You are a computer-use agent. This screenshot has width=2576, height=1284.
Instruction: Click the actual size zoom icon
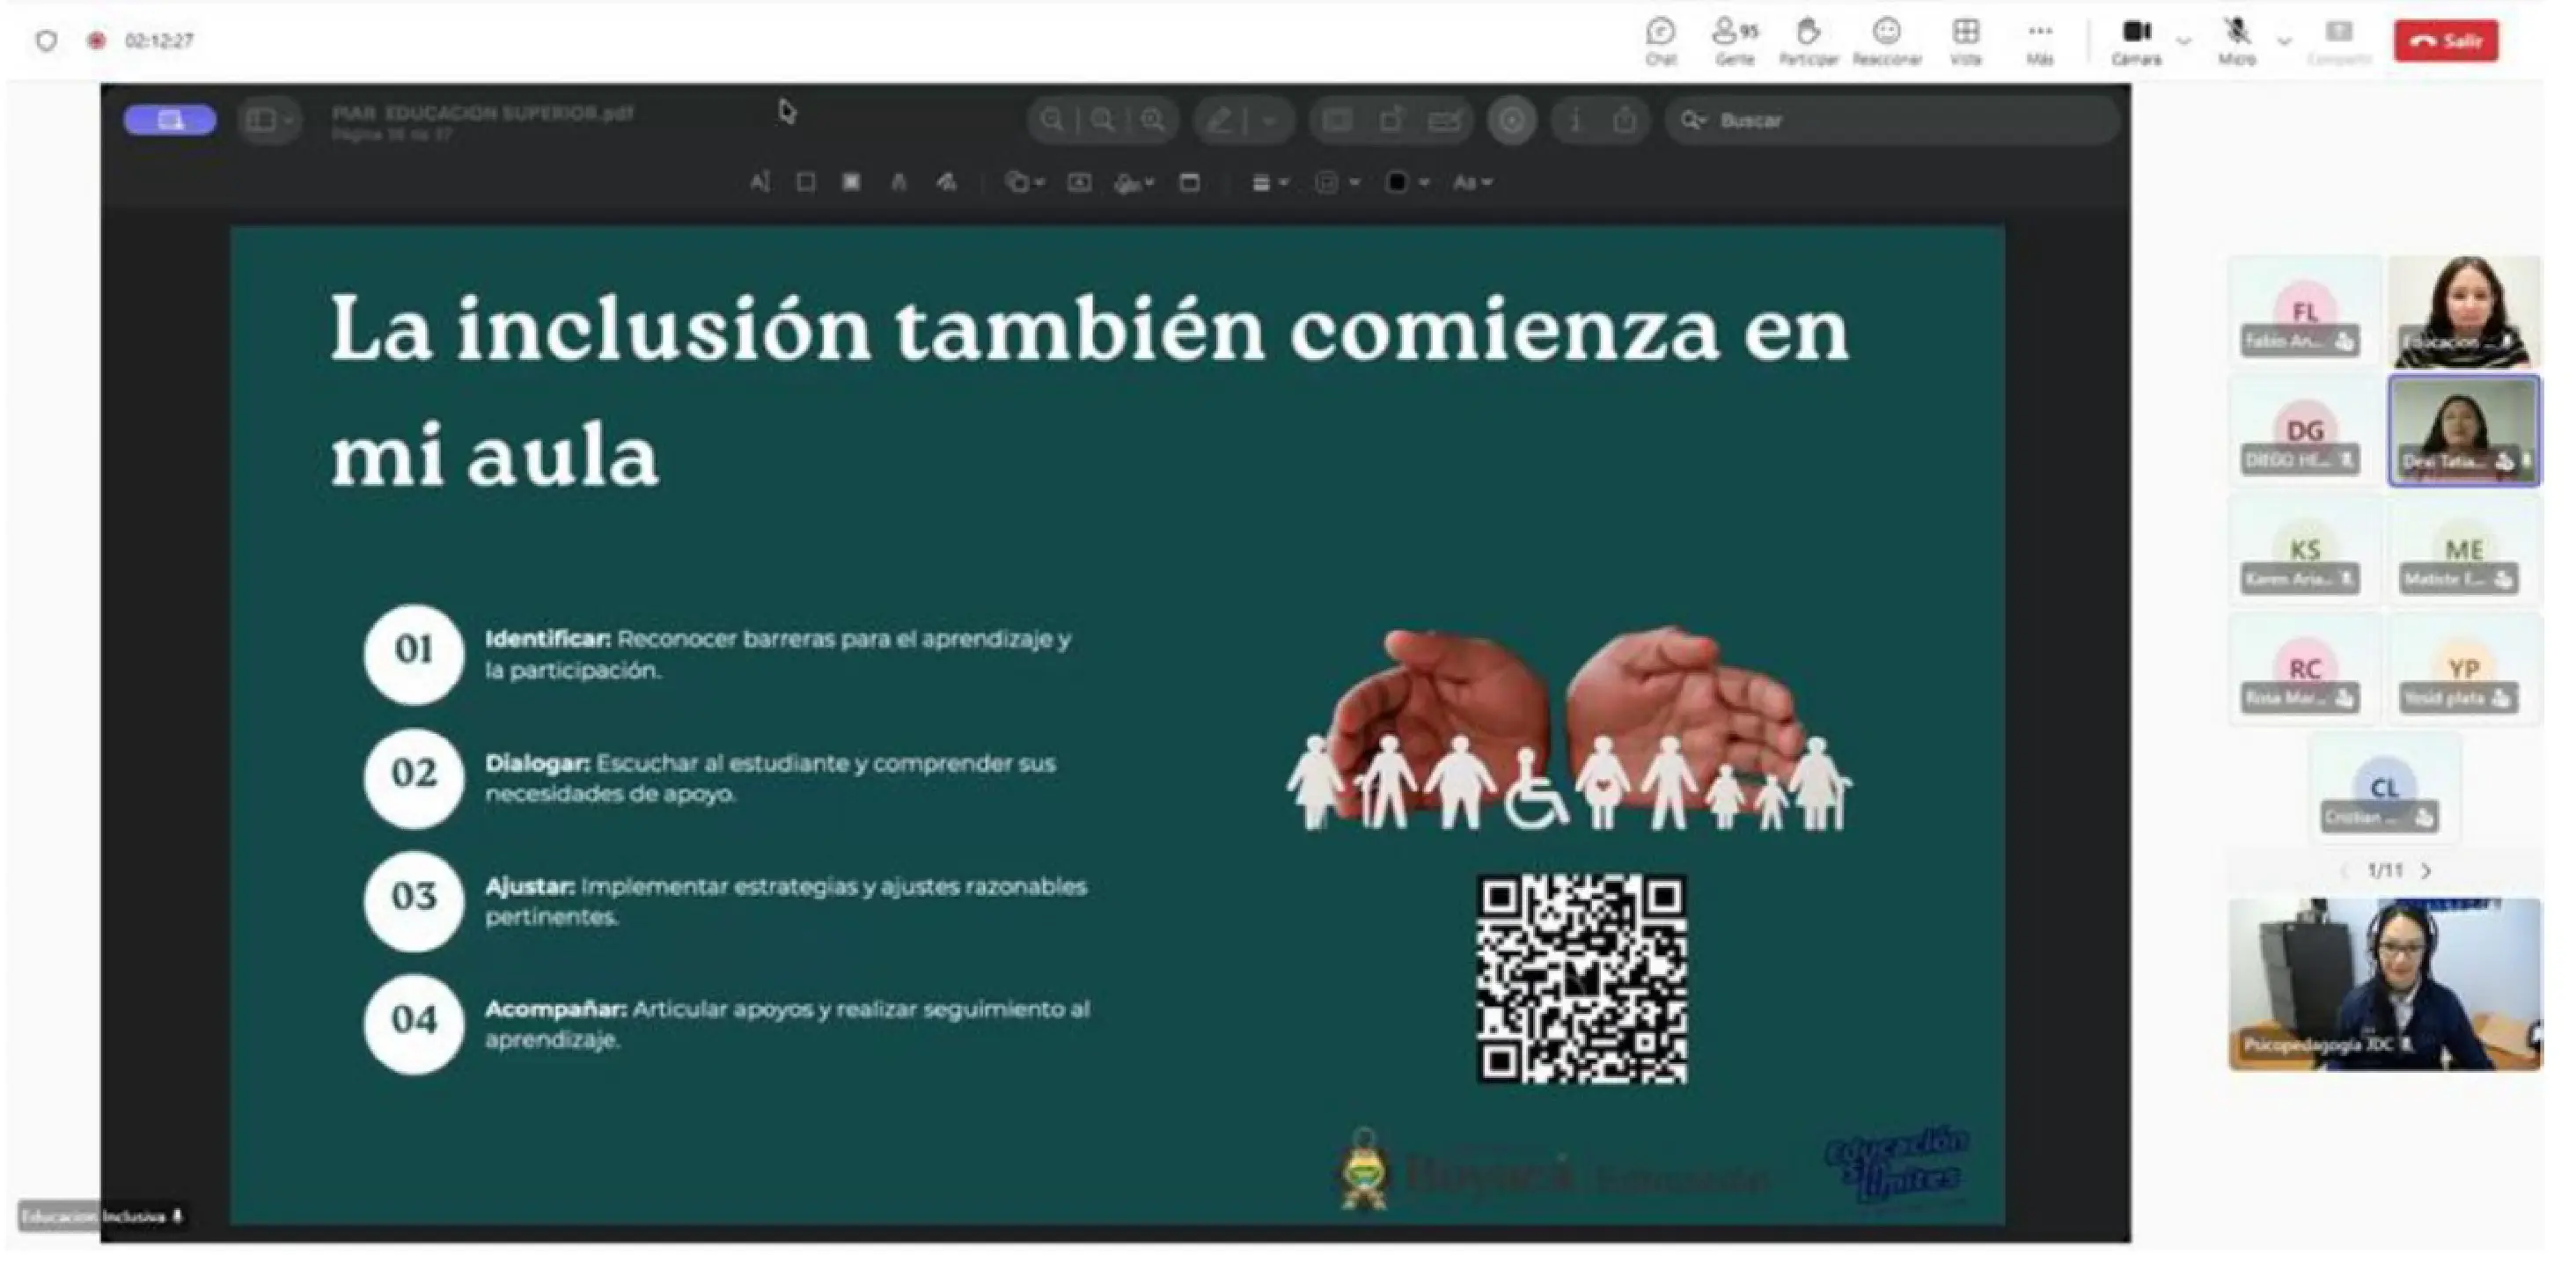click(x=1103, y=120)
